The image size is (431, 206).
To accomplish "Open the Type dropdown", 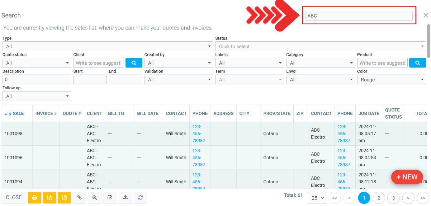I will [107, 46].
